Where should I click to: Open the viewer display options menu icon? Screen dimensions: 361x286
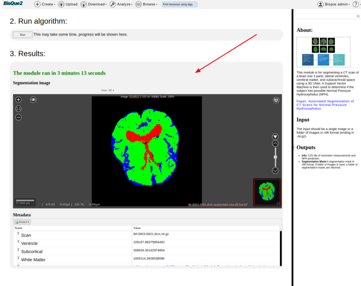[x=276, y=100]
